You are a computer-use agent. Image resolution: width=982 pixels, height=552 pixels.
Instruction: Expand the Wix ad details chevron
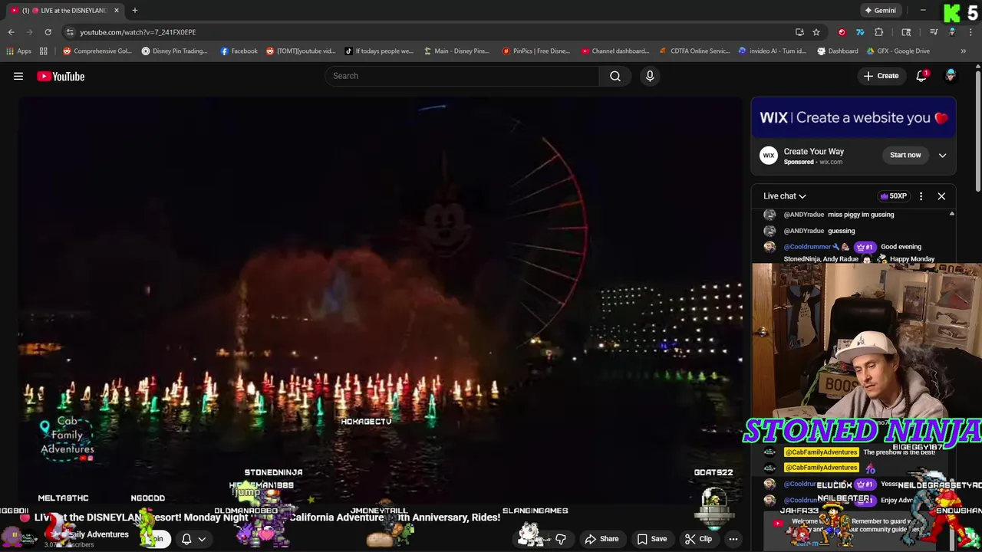click(x=942, y=155)
